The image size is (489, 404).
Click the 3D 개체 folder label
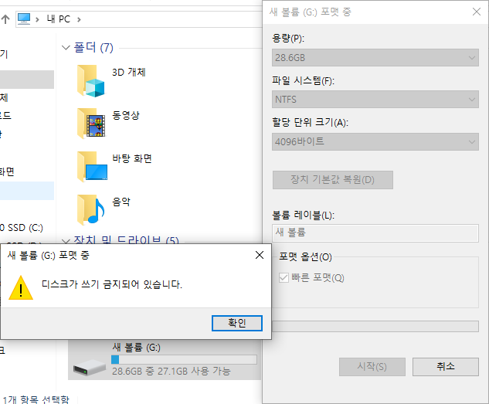[129, 73]
